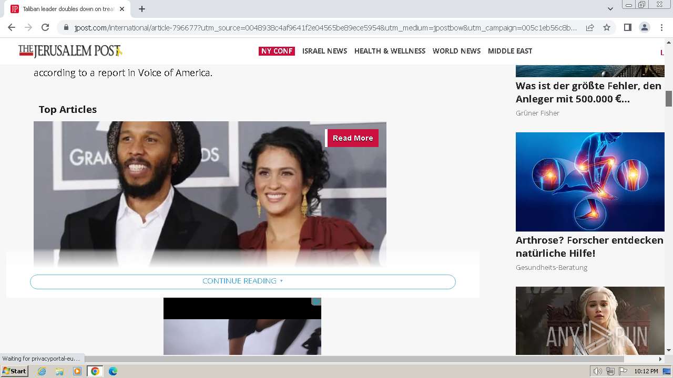Open the media player icon in the taskbar
The image size is (673, 378).
coord(77,371)
